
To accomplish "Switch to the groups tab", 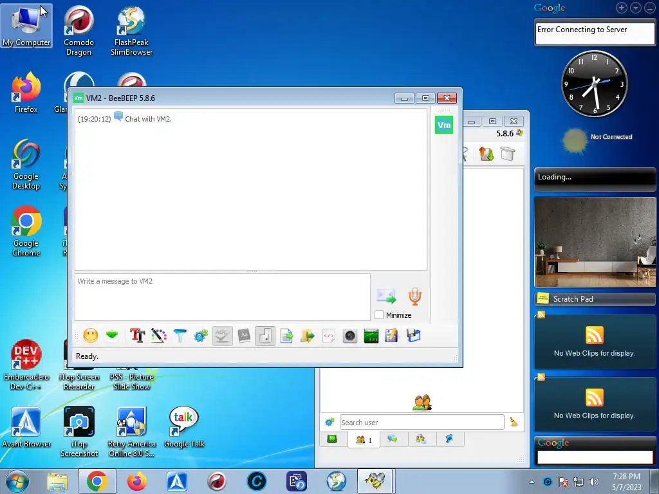I will point(421,439).
